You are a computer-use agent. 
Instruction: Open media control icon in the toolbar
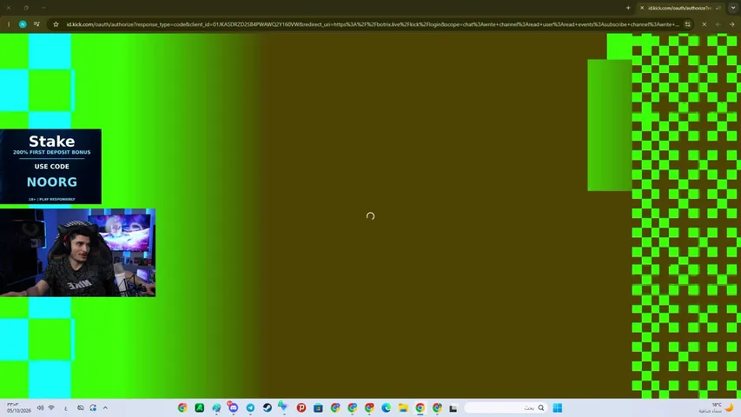click(x=36, y=24)
